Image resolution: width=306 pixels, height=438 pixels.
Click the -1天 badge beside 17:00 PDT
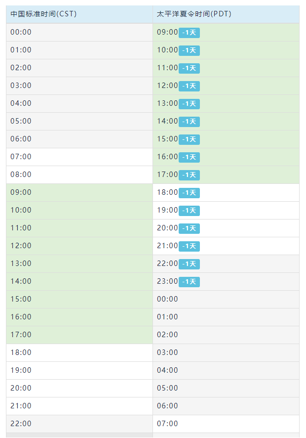[x=189, y=175]
